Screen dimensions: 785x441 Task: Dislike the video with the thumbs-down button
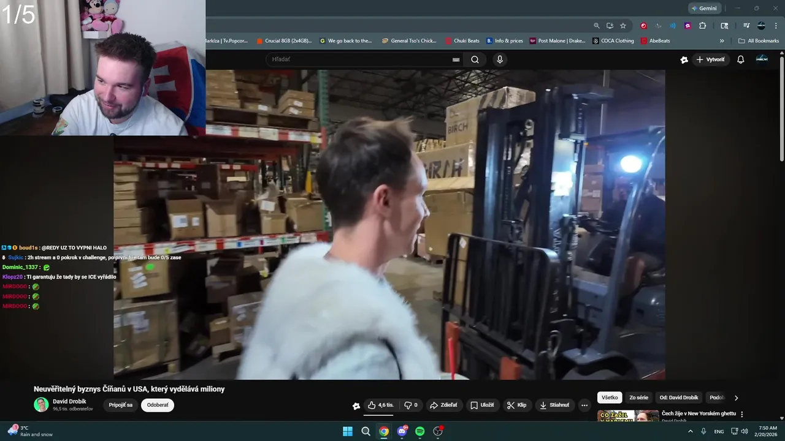411,405
